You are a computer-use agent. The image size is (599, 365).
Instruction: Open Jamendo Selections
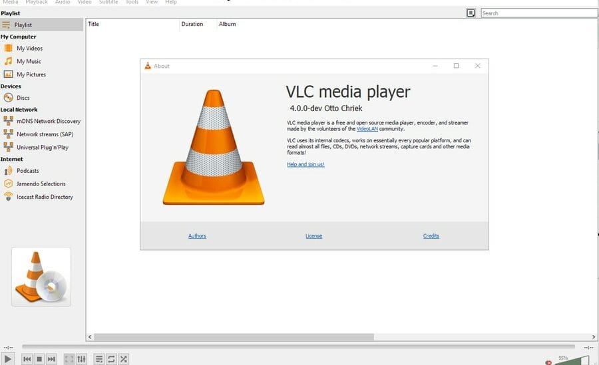coord(41,183)
